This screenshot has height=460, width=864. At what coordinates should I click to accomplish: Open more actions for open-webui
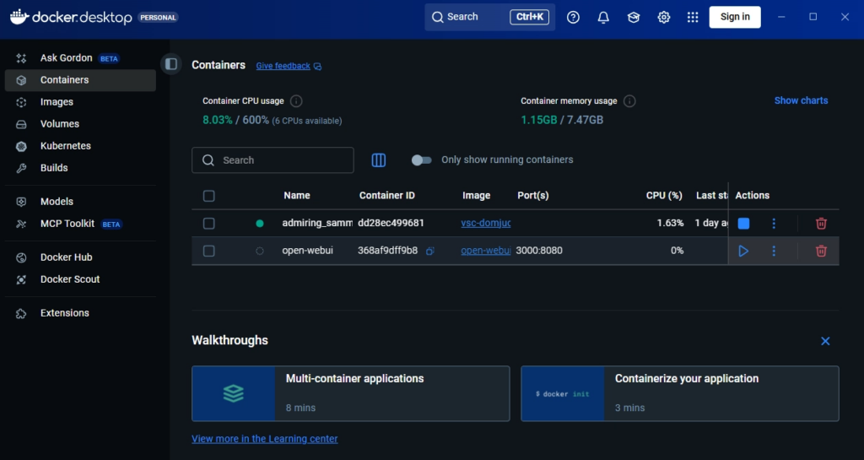pos(774,251)
